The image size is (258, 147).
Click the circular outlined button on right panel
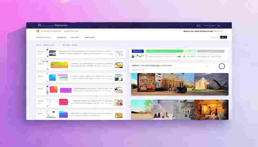tap(222, 66)
